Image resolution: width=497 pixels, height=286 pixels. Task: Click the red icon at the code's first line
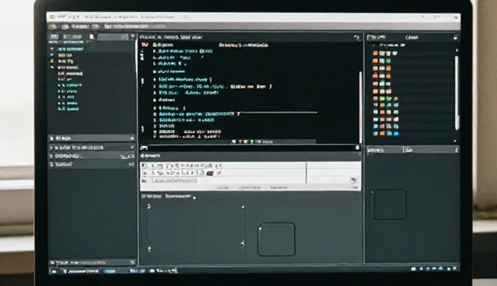(x=145, y=45)
